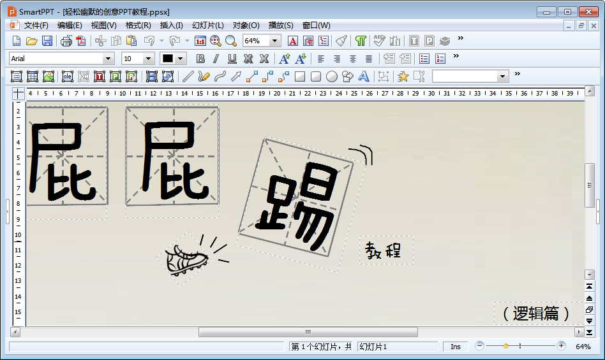This screenshot has height=360, width=605.
Task: Open the 文件(F) menu
Action: tap(36, 25)
